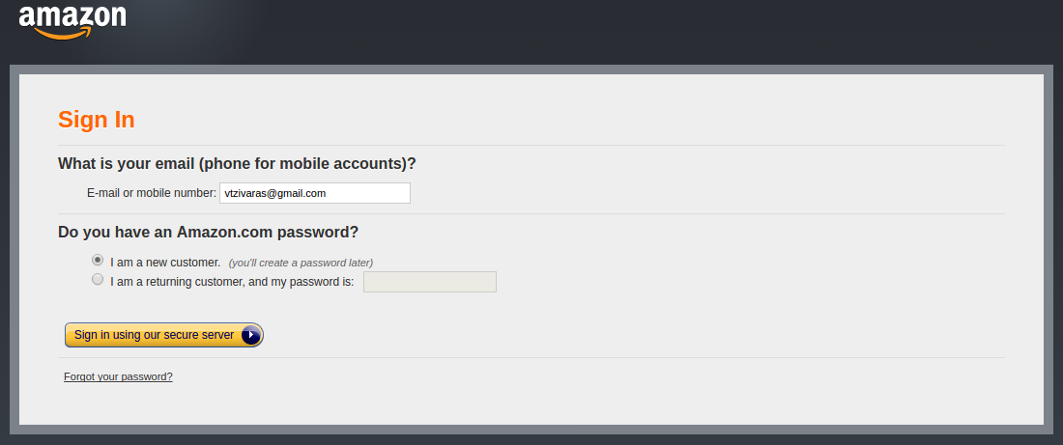
Task: Focus the E-mail or mobile number field
Action: coord(315,193)
